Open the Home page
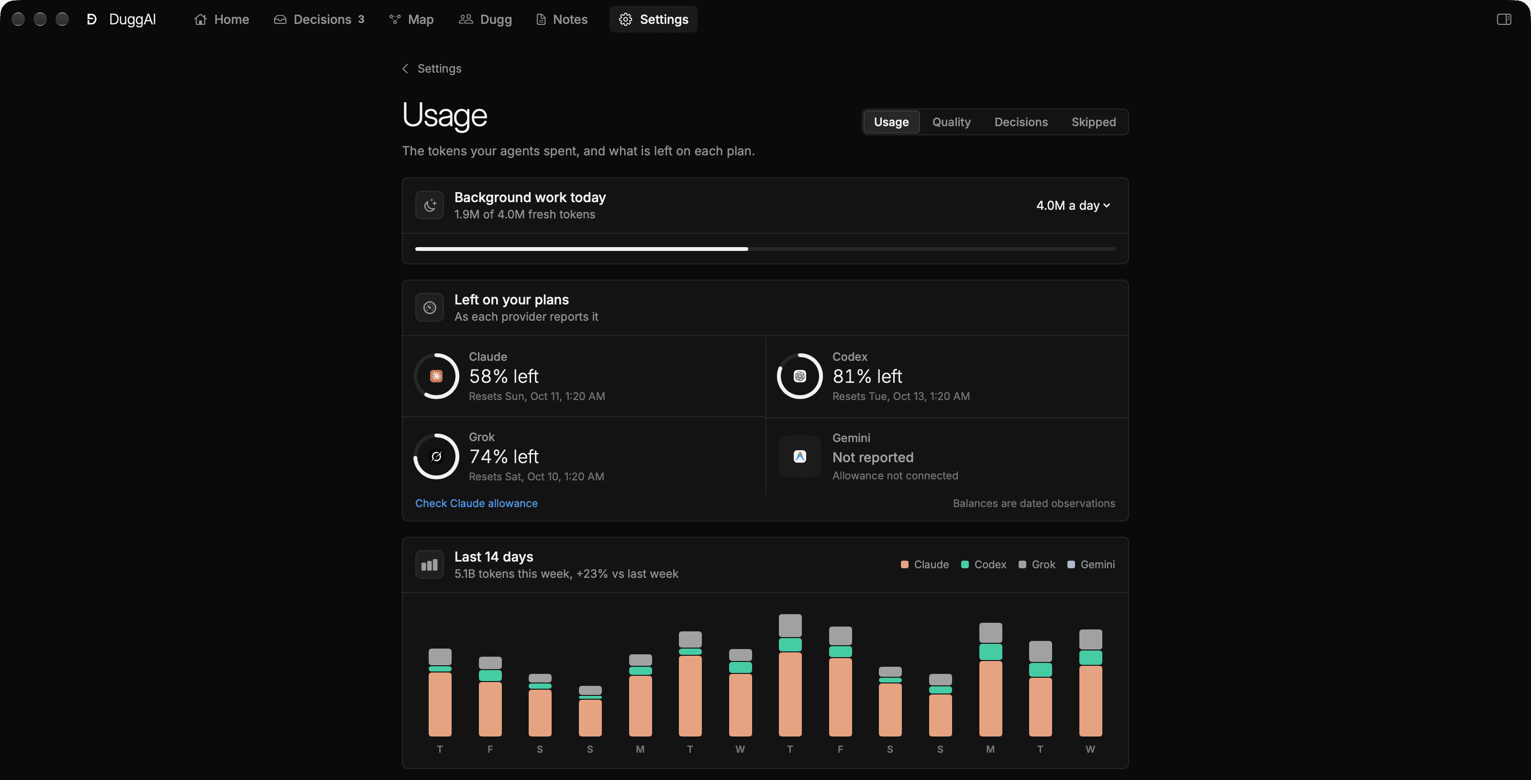 click(x=222, y=20)
